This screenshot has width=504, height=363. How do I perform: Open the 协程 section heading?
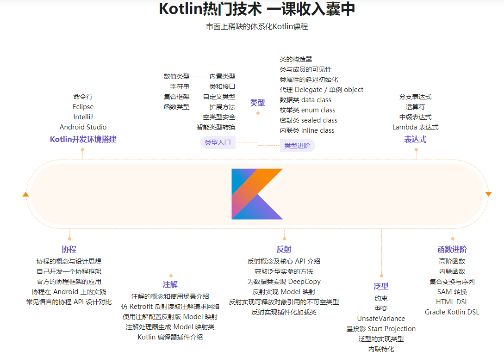click(69, 249)
